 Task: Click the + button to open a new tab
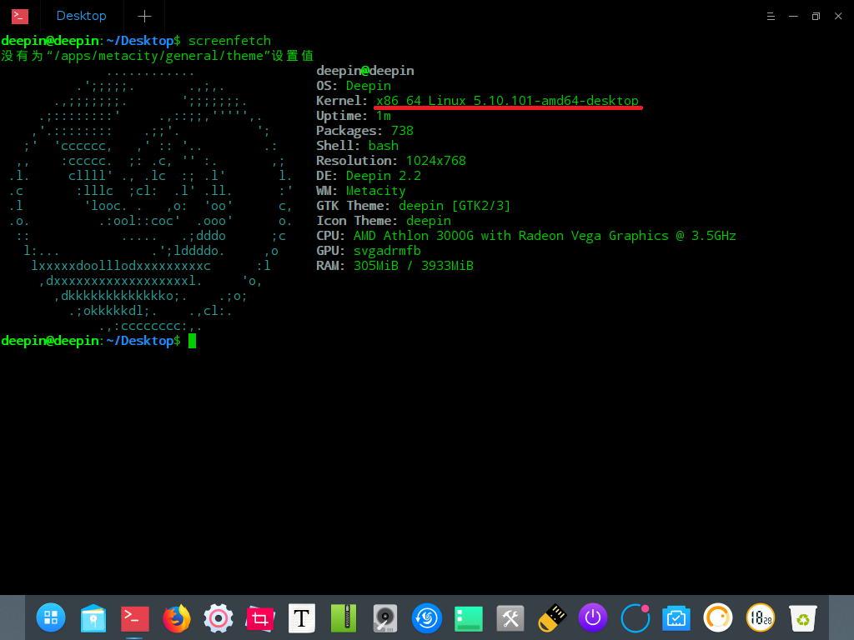tap(144, 15)
